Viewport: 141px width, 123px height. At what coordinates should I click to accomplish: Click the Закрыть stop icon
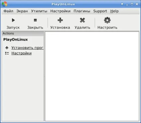point(35,20)
